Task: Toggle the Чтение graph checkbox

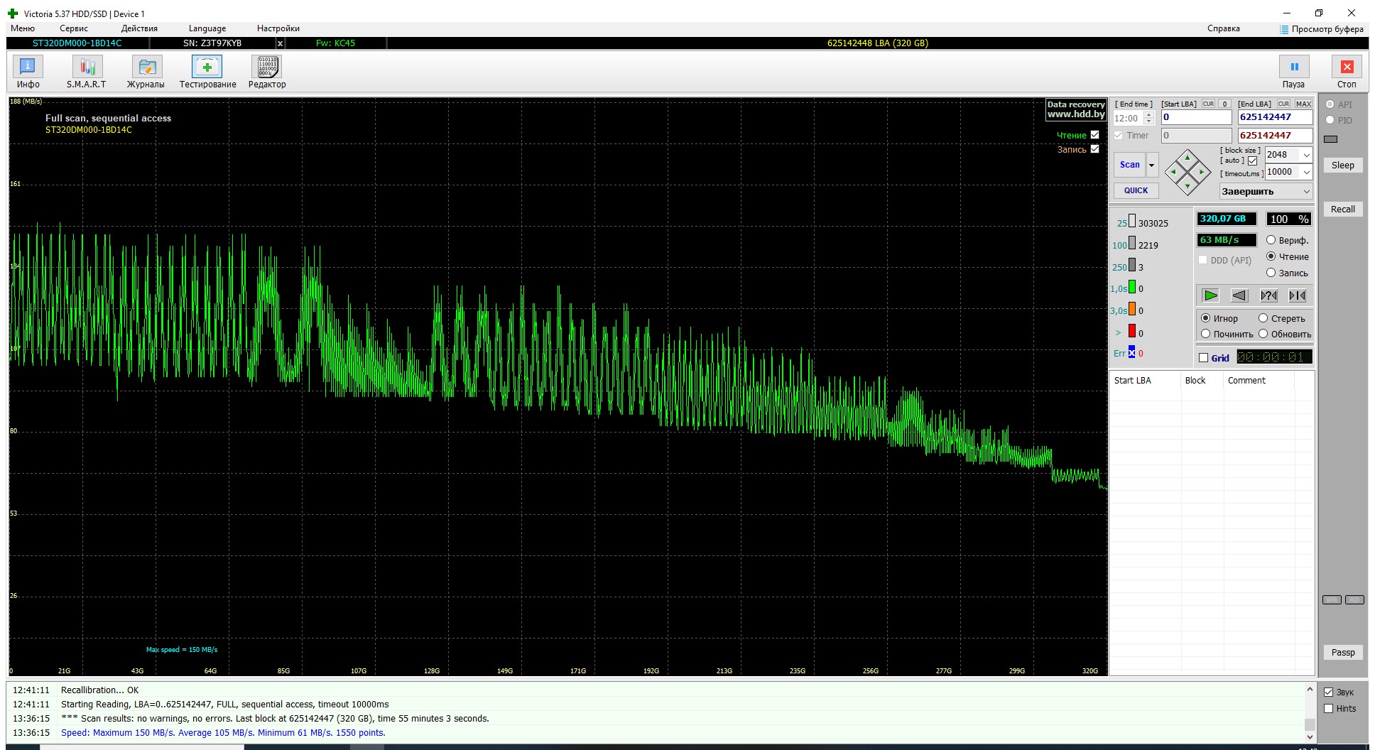Action: (x=1094, y=135)
